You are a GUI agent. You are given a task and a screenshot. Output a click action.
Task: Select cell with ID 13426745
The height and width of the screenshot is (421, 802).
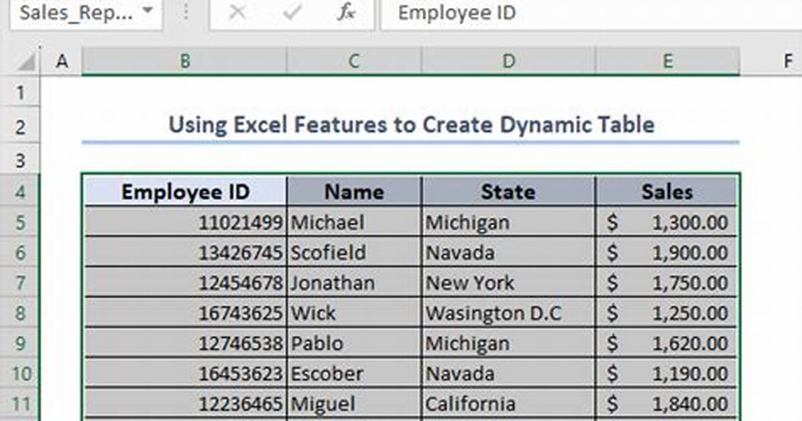(184, 253)
